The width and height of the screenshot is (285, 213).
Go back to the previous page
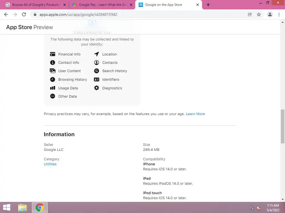click(x=6, y=14)
